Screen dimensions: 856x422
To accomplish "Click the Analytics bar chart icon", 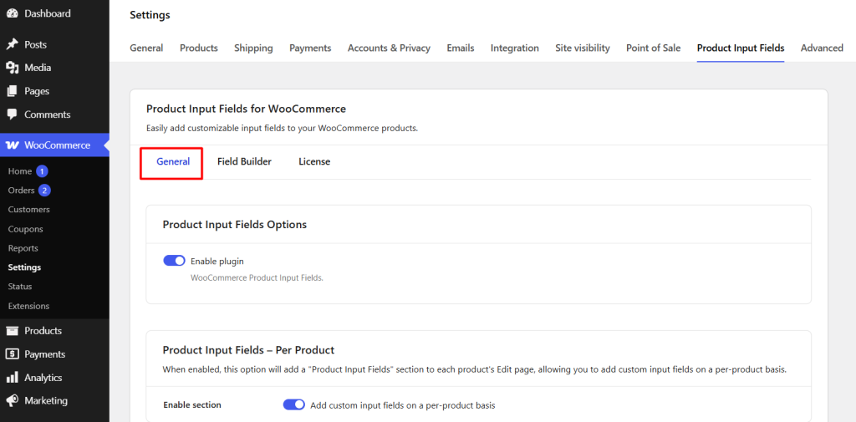I will [x=13, y=378].
